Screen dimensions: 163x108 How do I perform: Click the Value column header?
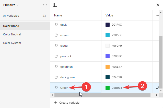(x=109, y=15)
